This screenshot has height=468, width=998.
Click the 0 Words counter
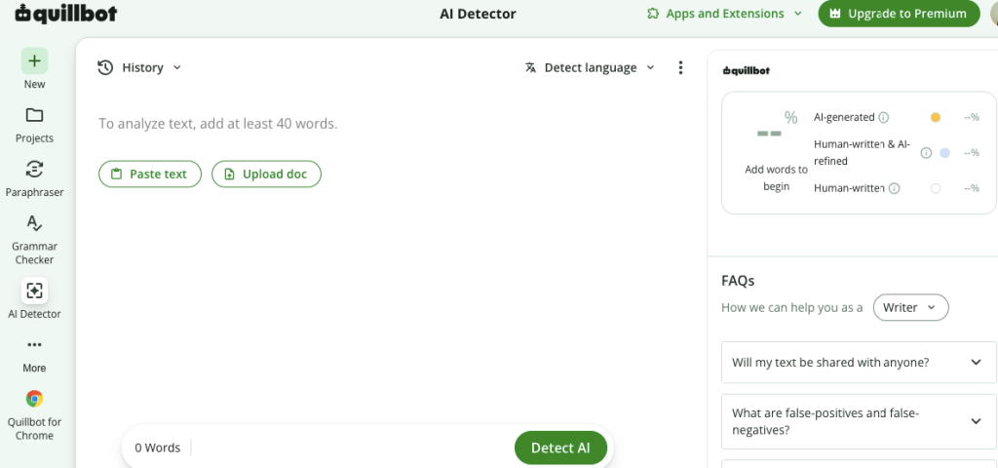(x=157, y=448)
